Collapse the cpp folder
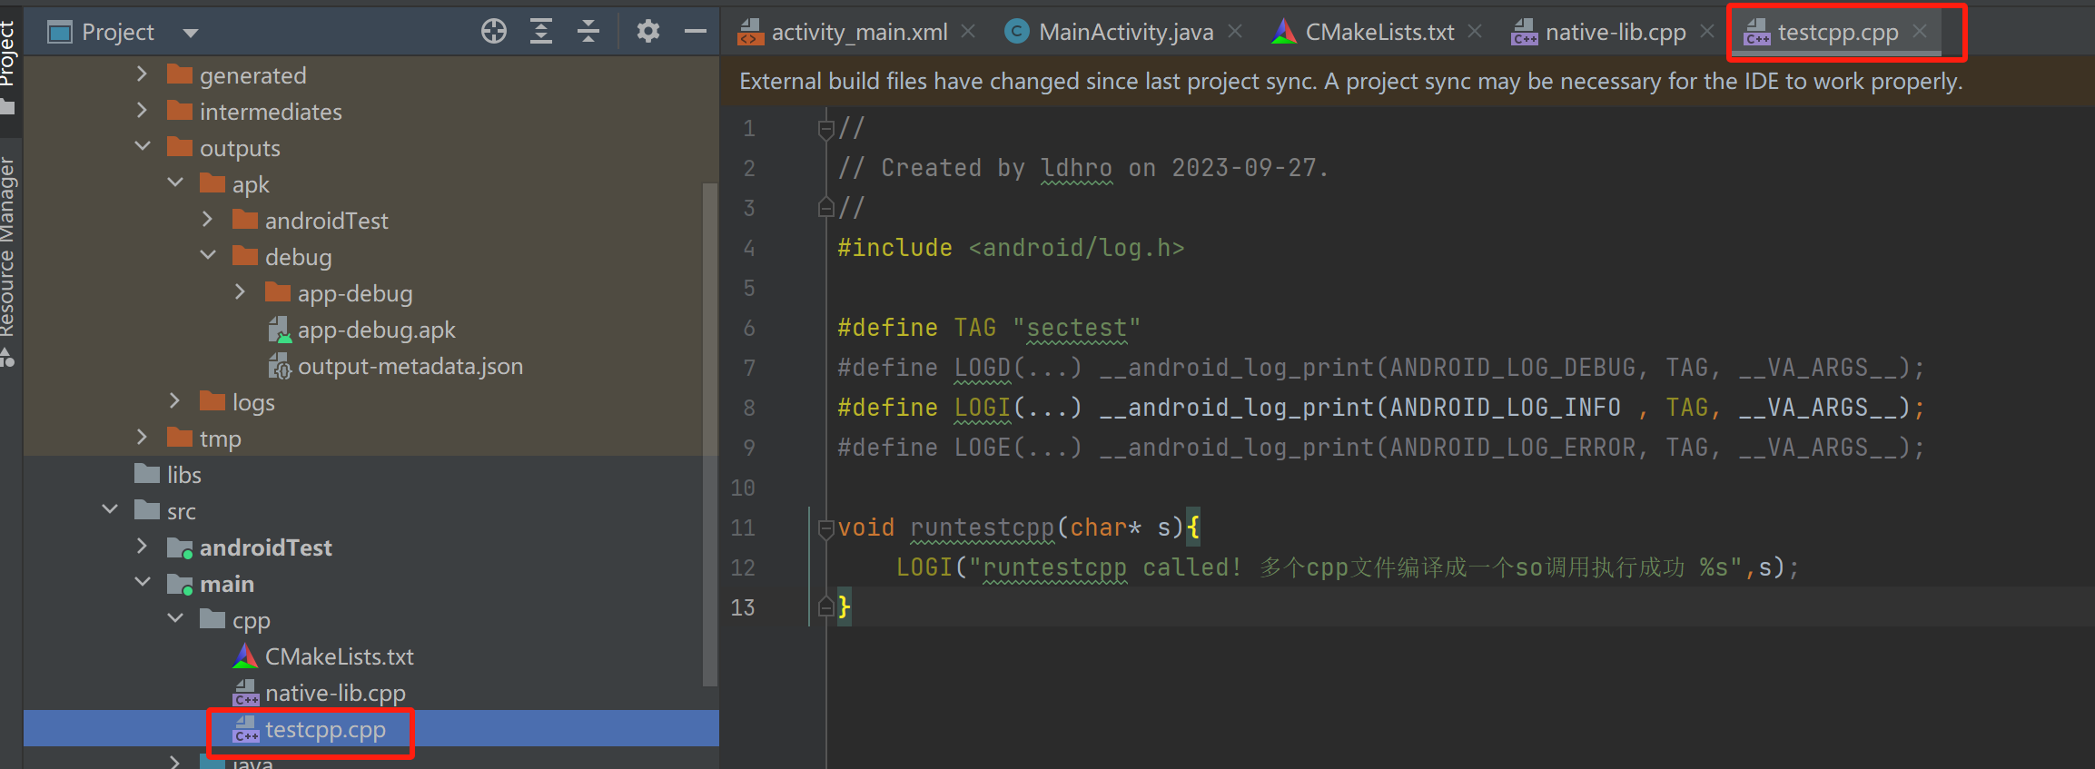 [175, 618]
